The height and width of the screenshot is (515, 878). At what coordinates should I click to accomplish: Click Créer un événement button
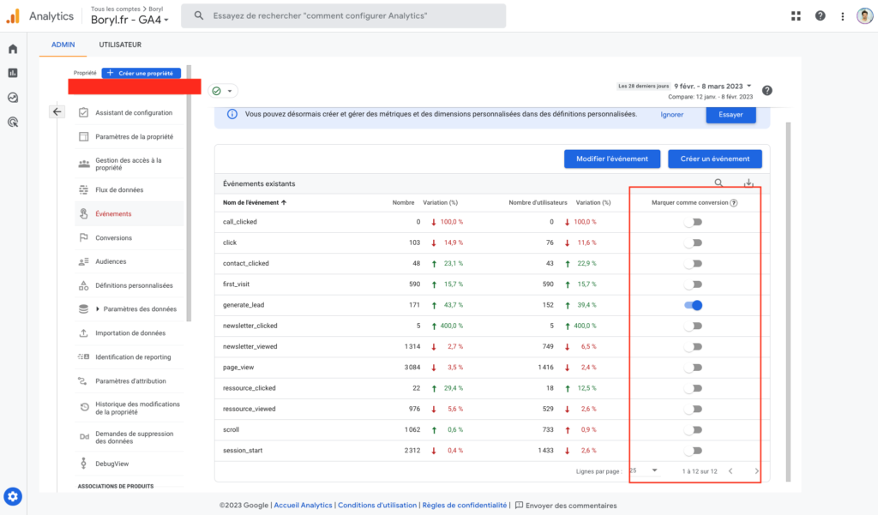pyautogui.click(x=715, y=159)
